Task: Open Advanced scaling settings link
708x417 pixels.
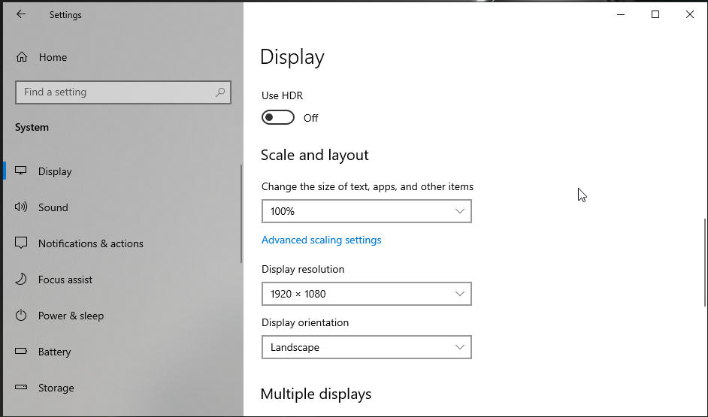Action: coord(321,240)
